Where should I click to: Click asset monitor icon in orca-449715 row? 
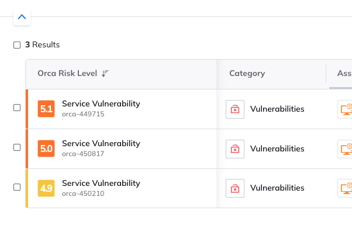click(x=345, y=109)
